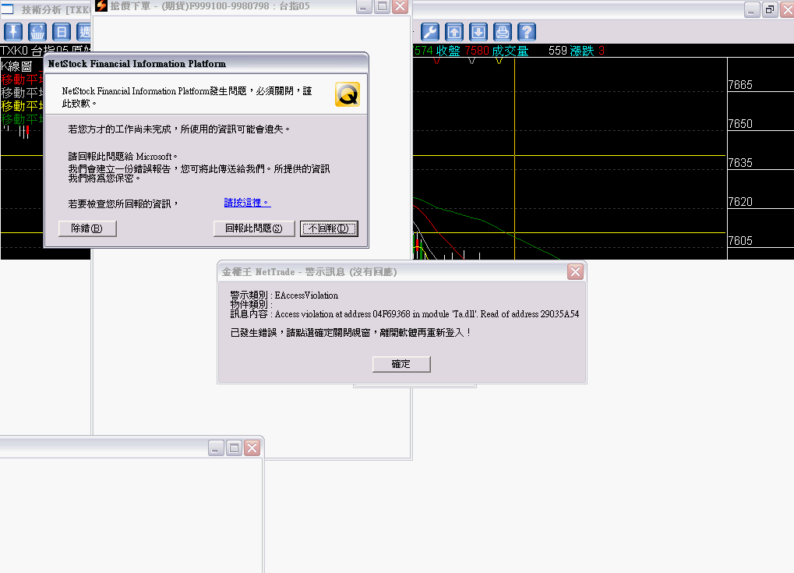Click the 7620 price axis label
Screen dimensions: 794x573
point(740,202)
